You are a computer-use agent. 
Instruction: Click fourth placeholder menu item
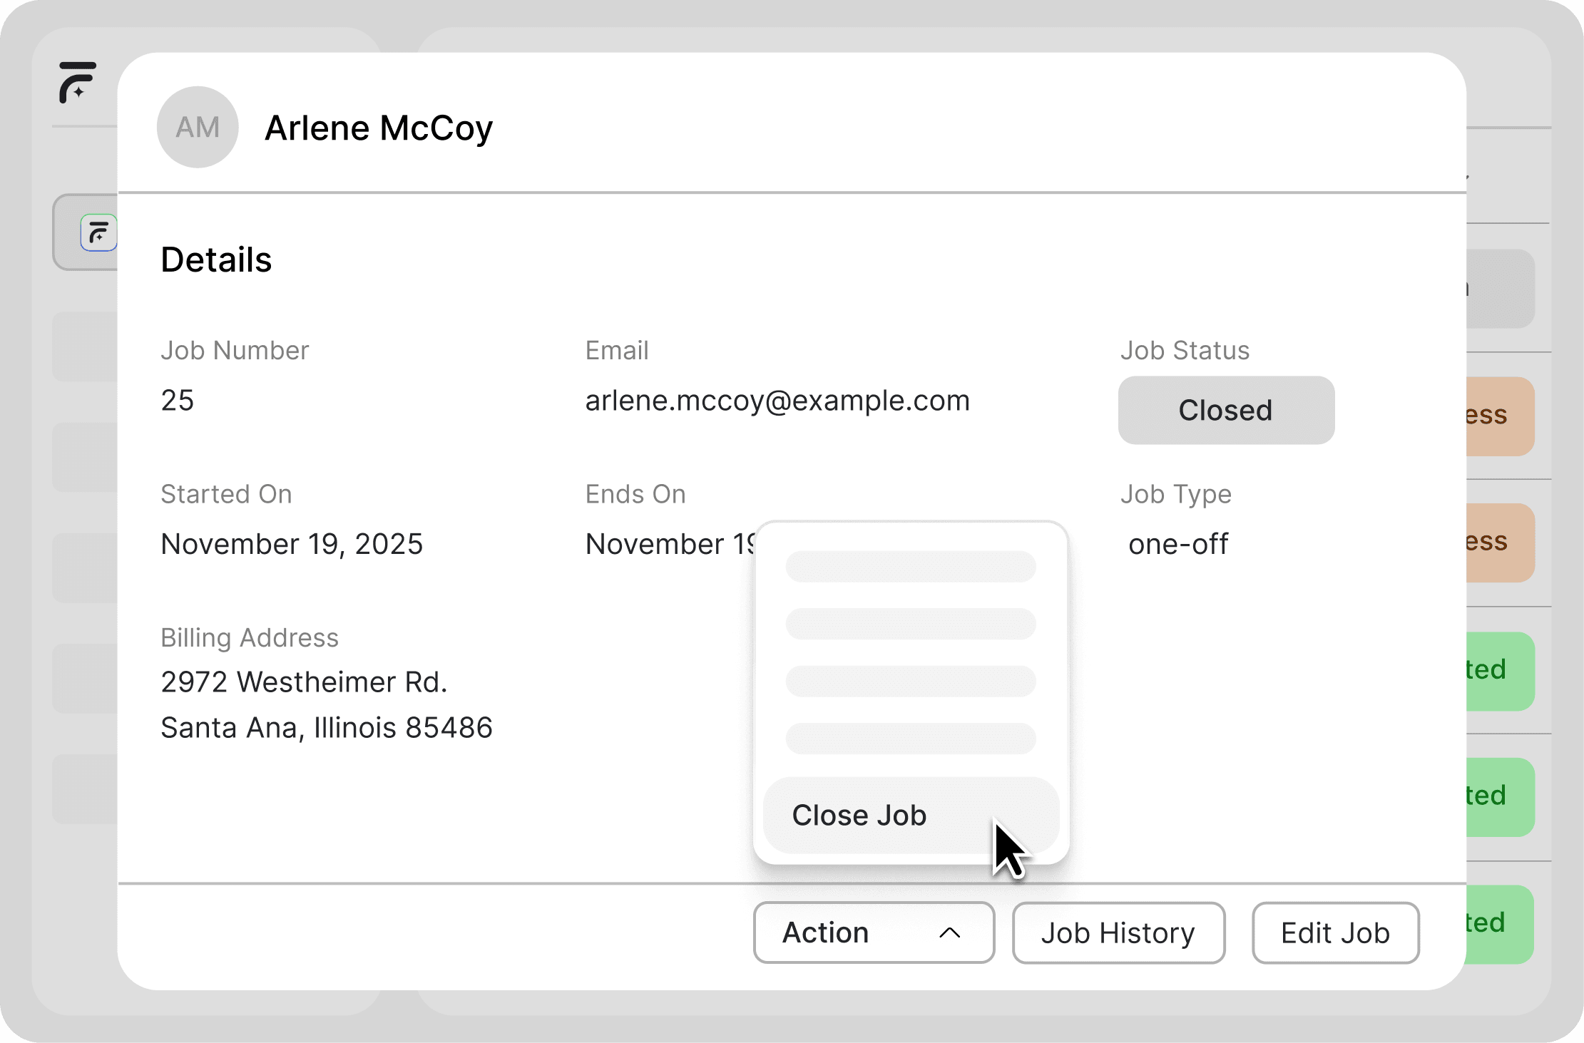(x=910, y=739)
